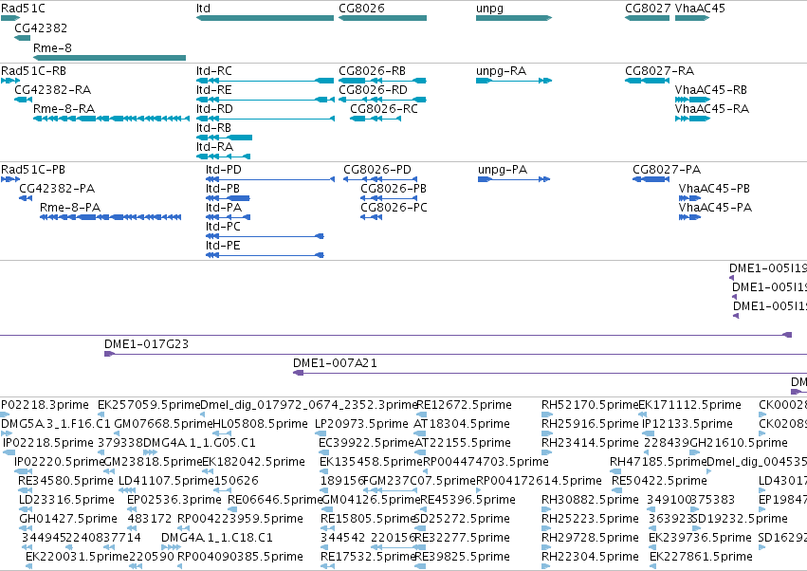807x571 pixels.
Task: Click the CG8027-PA protein label
Action: [x=667, y=170]
